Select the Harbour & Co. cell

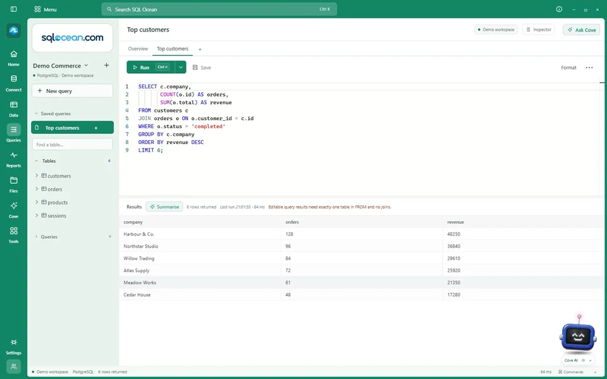pos(200,234)
